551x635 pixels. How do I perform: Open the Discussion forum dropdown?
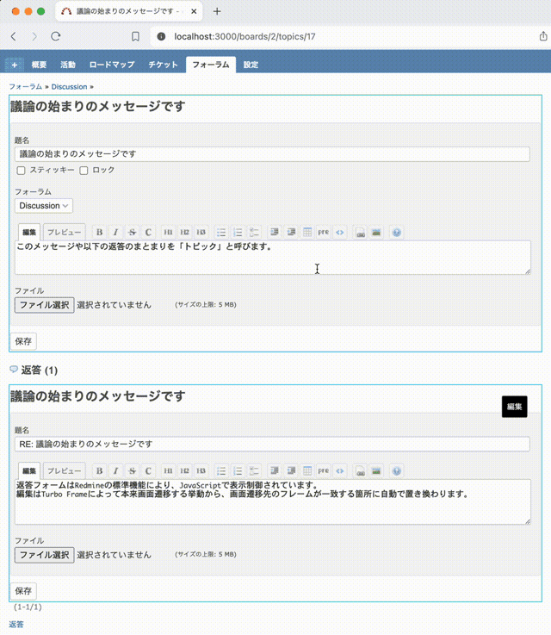click(44, 206)
